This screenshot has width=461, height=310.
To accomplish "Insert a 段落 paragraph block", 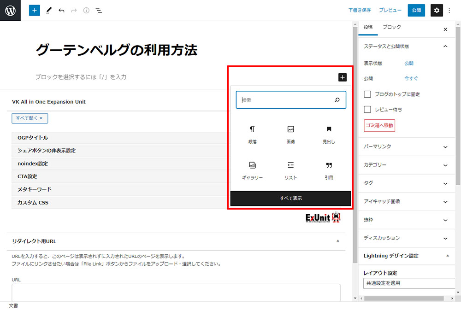I will 252,135.
